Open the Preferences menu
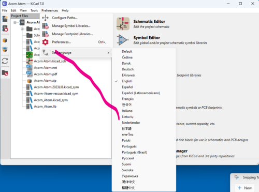259x192 pixels. 50,10
